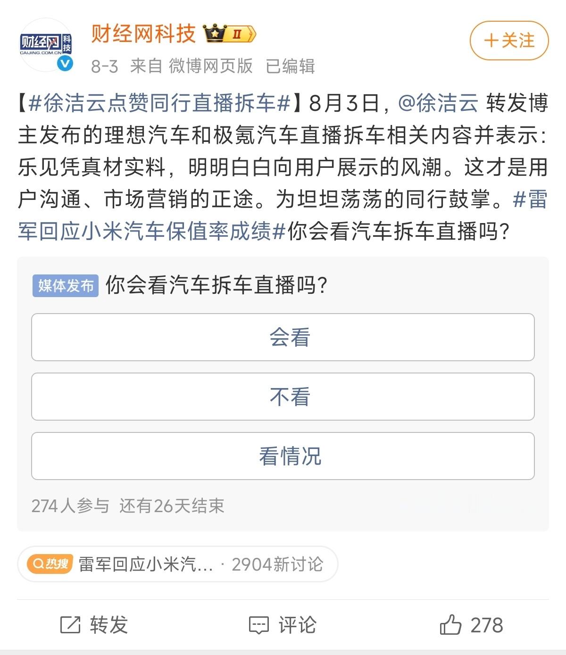Viewport: 566px width, 655px height.
Task: Like the post with thumbs-up icon
Action: pyautogui.click(x=450, y=625)
